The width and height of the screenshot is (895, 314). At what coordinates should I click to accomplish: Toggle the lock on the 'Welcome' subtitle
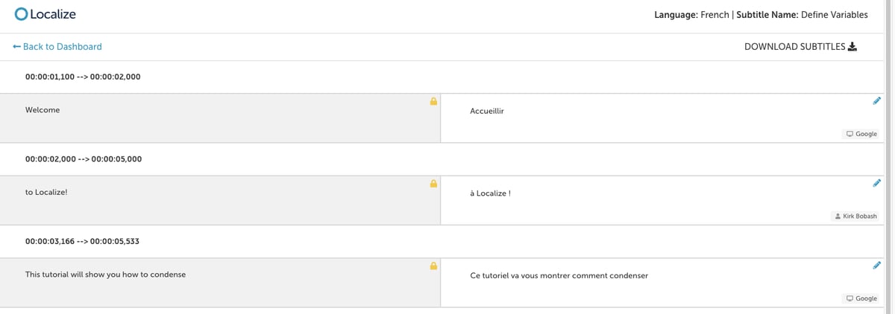tap(433, 101)
